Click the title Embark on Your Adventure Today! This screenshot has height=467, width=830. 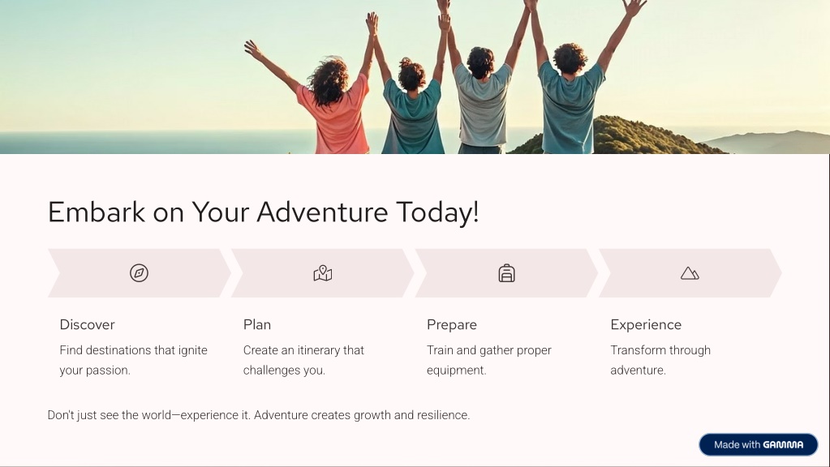click(x=263, y=212)
